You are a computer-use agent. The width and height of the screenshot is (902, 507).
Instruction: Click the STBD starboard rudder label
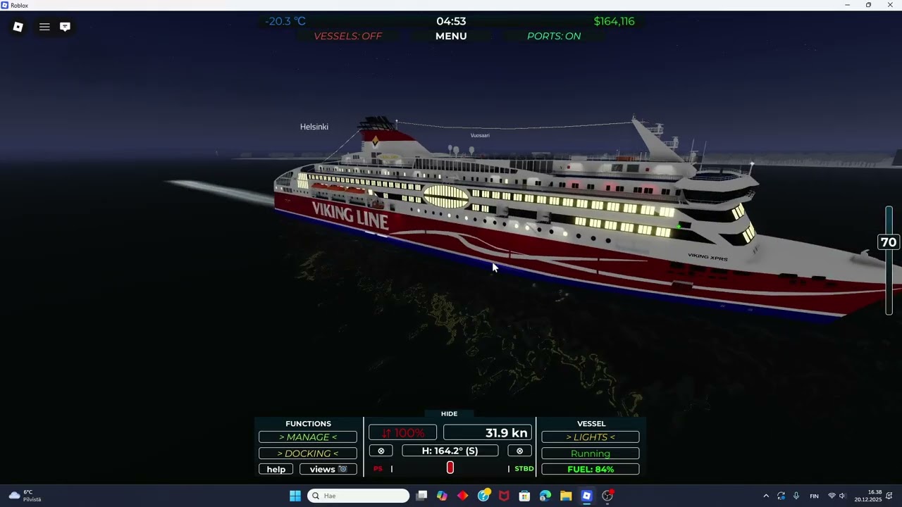point(524,469)
